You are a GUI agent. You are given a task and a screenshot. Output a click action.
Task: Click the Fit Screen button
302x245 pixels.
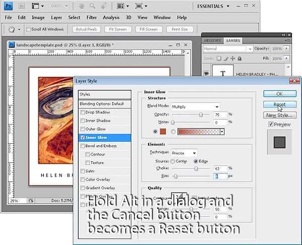(x=118, y=29)
